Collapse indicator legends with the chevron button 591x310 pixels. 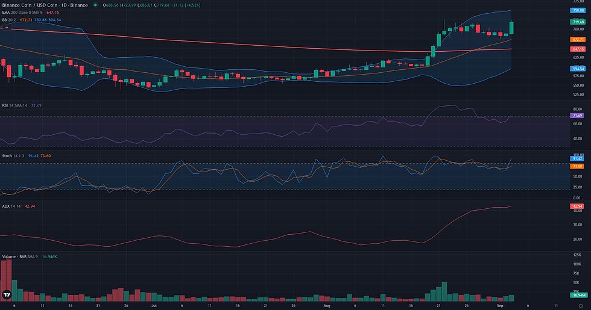coord(7,27)
